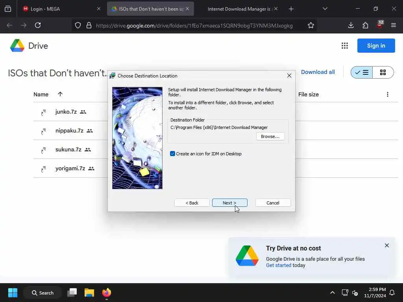Open Firefox View icon
This screenshot has width=403, height=302.
(x=8, y=9)
